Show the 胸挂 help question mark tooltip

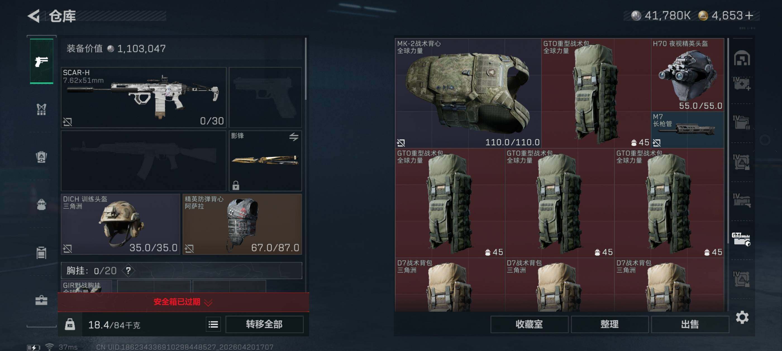[128, 270]
